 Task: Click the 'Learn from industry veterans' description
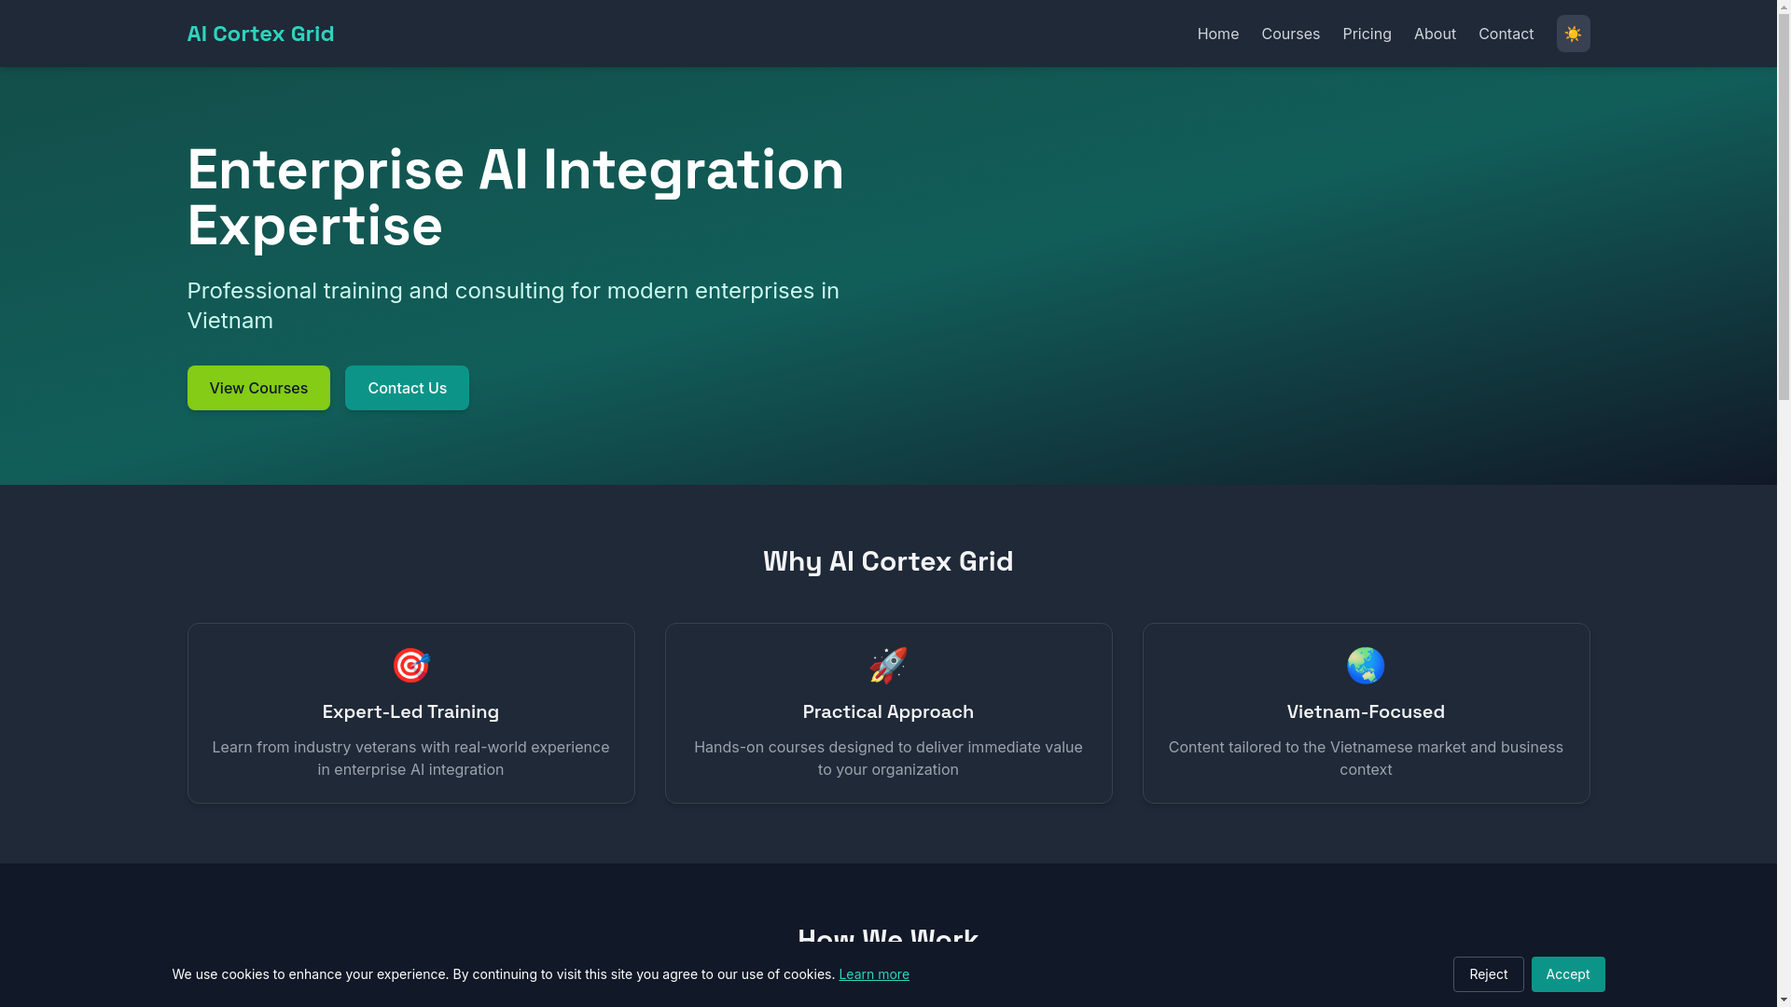pos(410,758)
